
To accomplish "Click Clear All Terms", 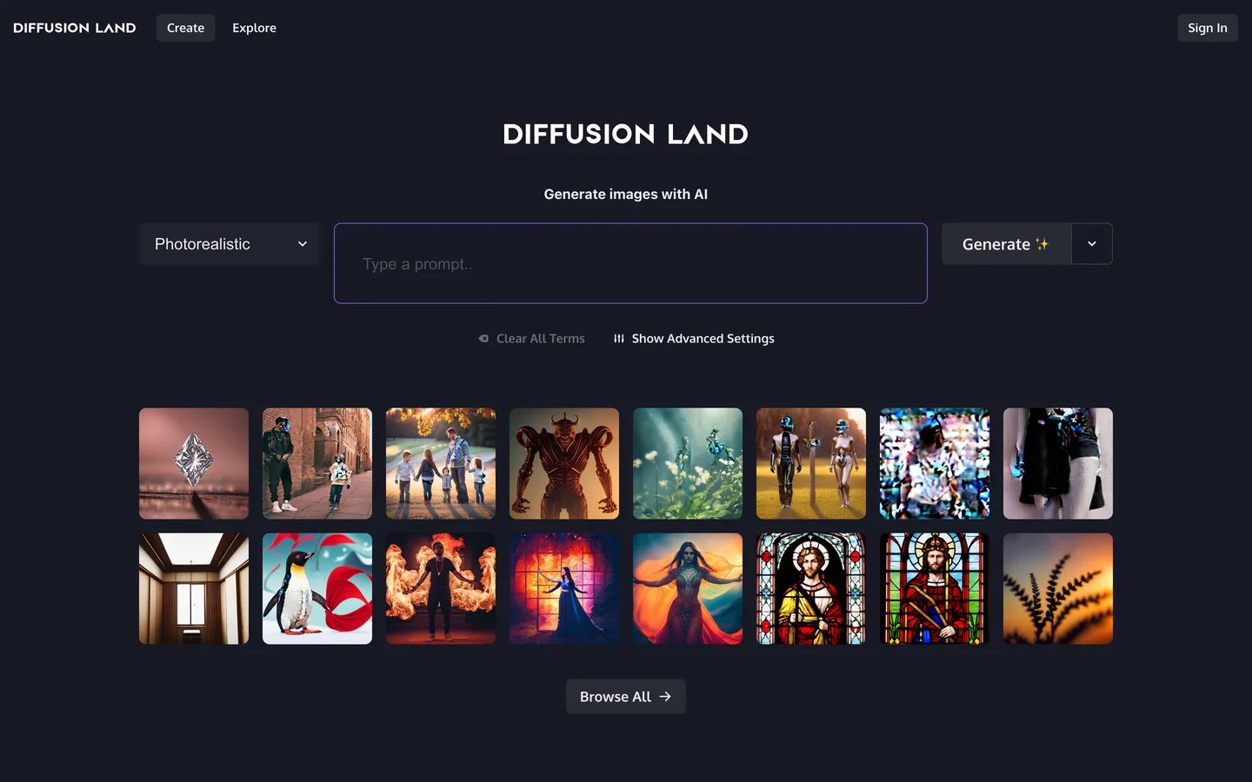I will tap(531, 339).
